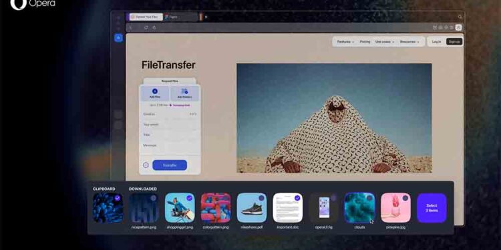Image resolution: width=501 pixels, height=250 pixels.
Task: Select the shoppinggirl.png thumbnail
Action: (180, 208)
